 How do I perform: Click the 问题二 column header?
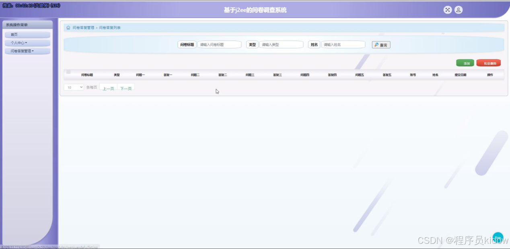[195, 75]
